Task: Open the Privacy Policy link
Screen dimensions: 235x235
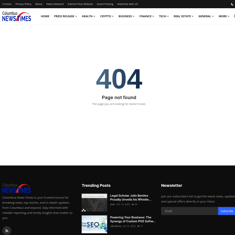Action: point(23,4)
